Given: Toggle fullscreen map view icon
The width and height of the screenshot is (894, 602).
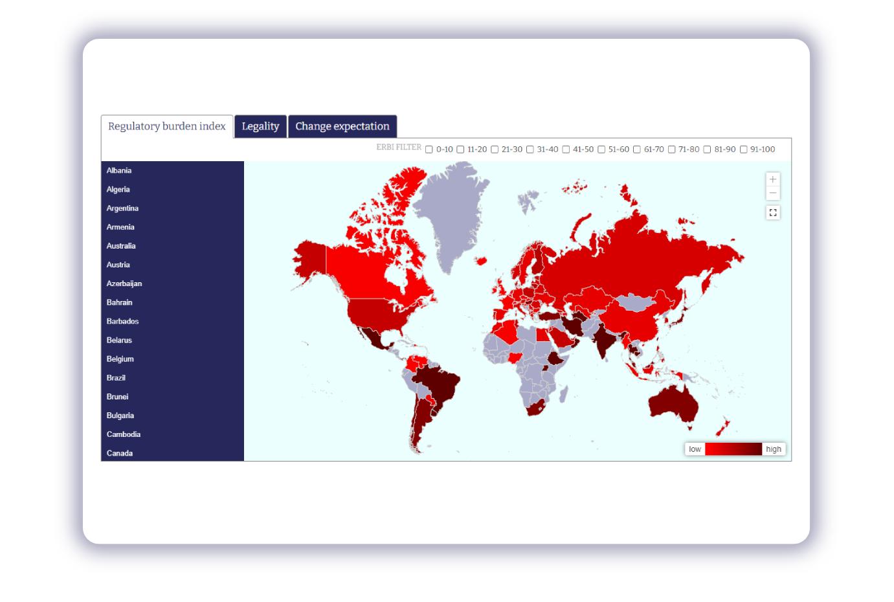Looking at the screenshot, I should [772, 212].
